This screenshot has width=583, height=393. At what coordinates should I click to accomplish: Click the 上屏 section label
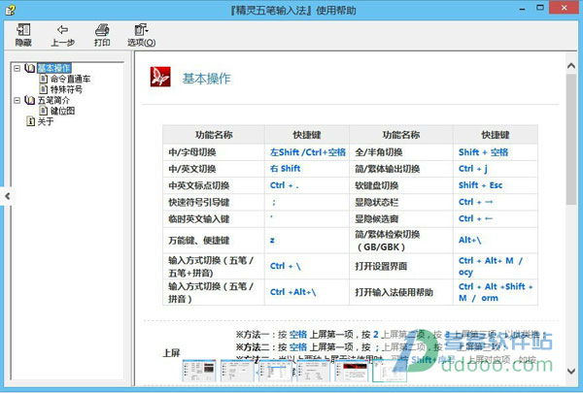[171, 353]
